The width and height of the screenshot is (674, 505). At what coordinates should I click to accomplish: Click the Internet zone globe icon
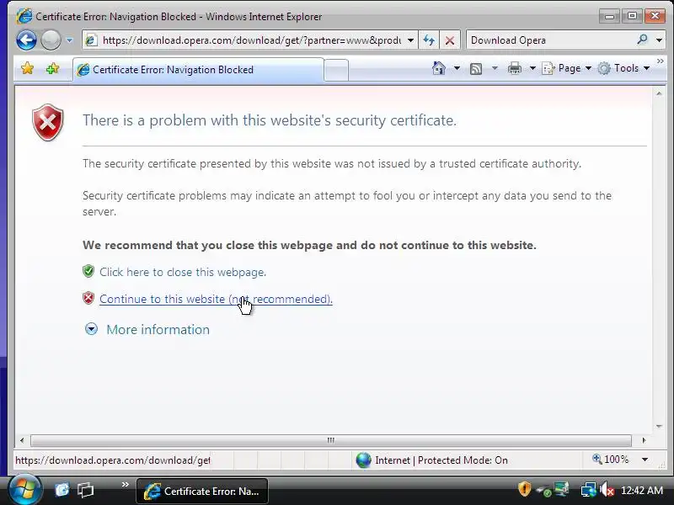tap(363, 460)
